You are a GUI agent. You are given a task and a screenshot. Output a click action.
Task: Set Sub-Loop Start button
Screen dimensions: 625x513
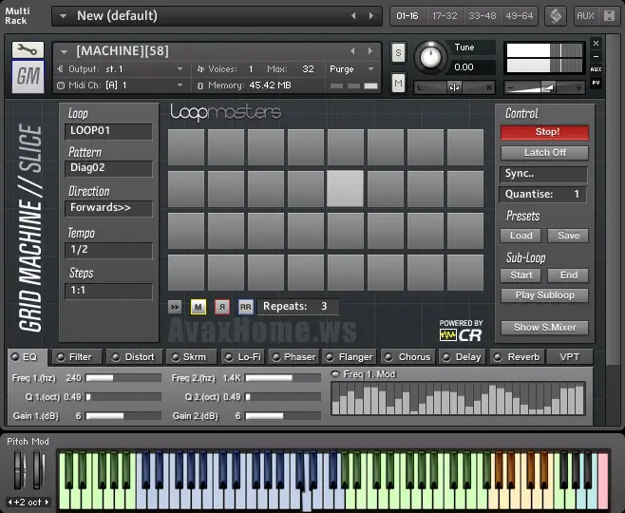pyautogui.click(x=521, y=275)
